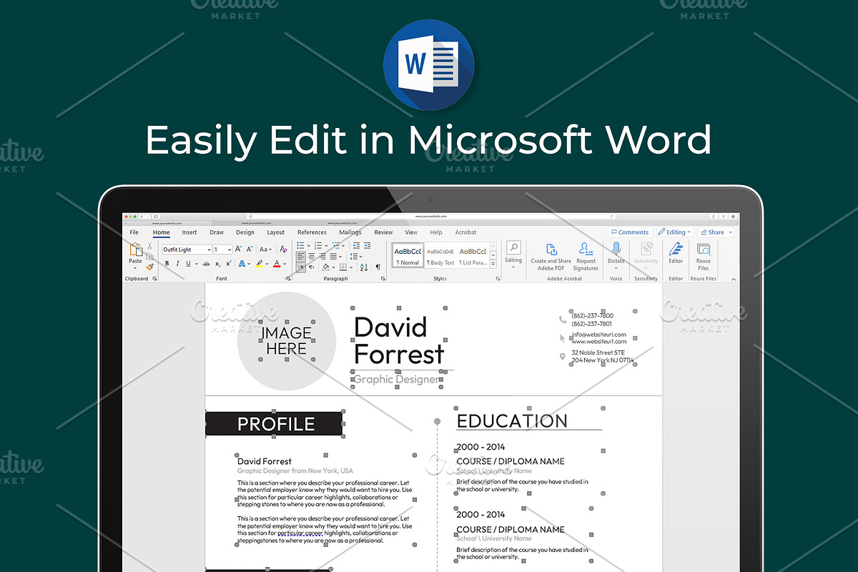Apply Subscript formatting
The width and height of the screenshot is (858, 572).
[217, 263]
